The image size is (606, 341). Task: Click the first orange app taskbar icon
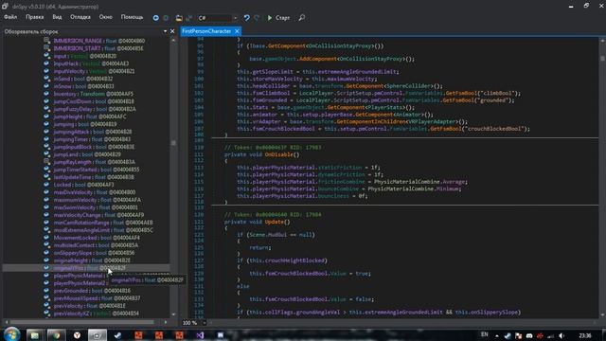[x=138, y=334]
